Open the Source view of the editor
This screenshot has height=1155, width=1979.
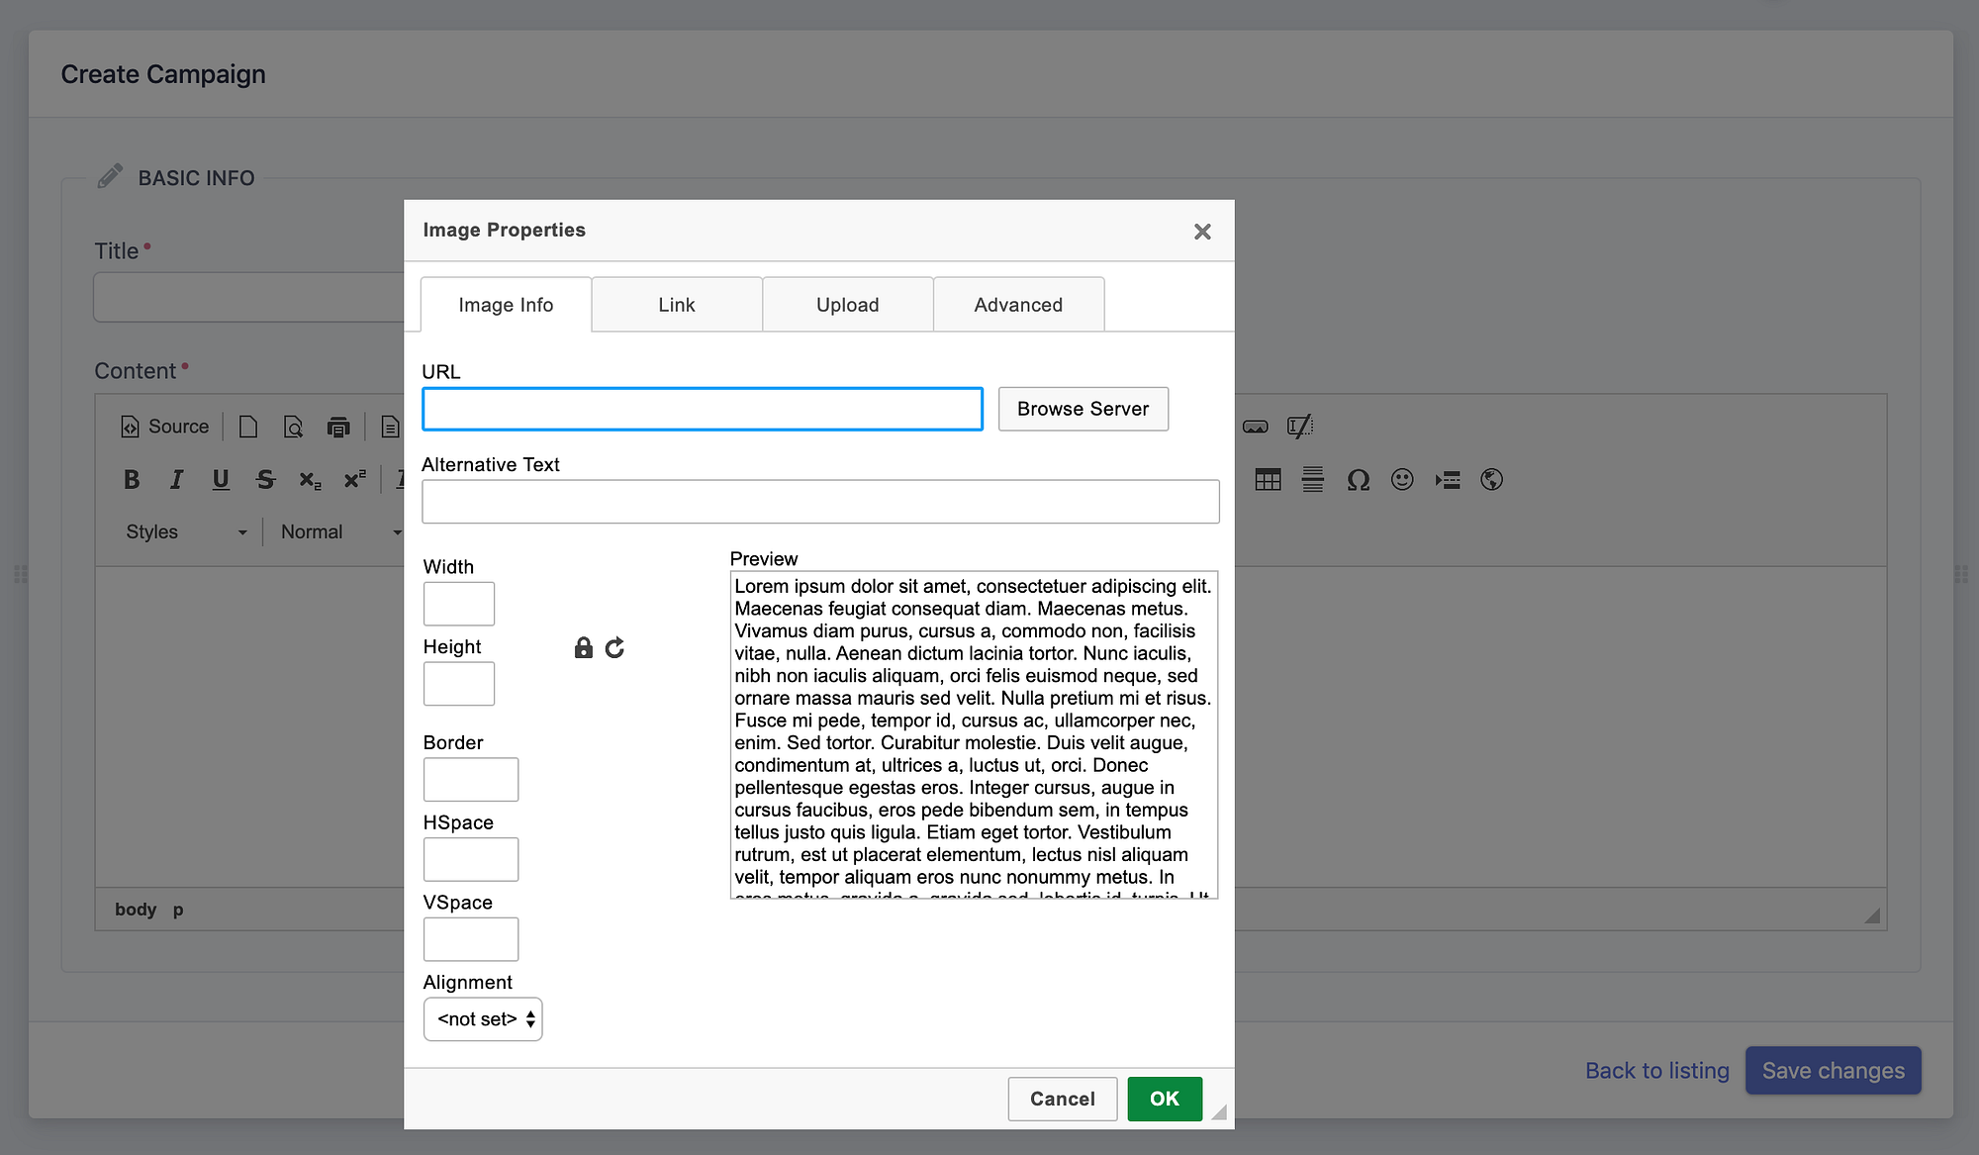[x=165, y=426]
